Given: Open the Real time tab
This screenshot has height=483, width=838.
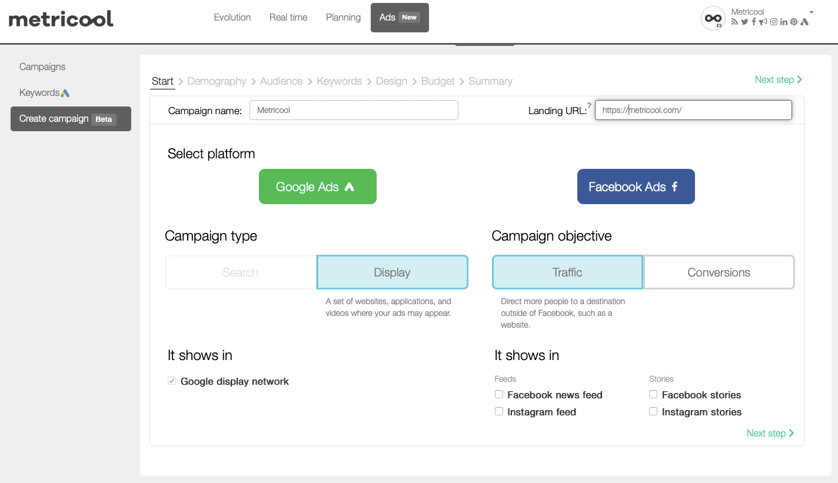Looking at the screenshot, I should click(x=288, y=18).
